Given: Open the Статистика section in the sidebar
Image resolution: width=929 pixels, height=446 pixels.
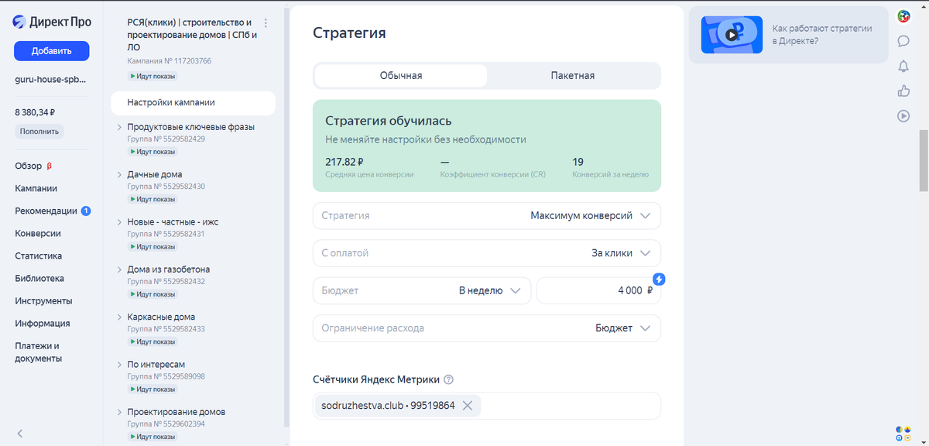Looking at the screenshot, I should click(x=36, y=256).
